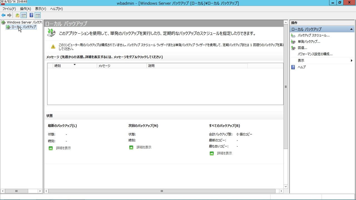The image size is (356, 200).
Task: Click the ヘルプ question mark icon in actions
Action: pos(293,67)
